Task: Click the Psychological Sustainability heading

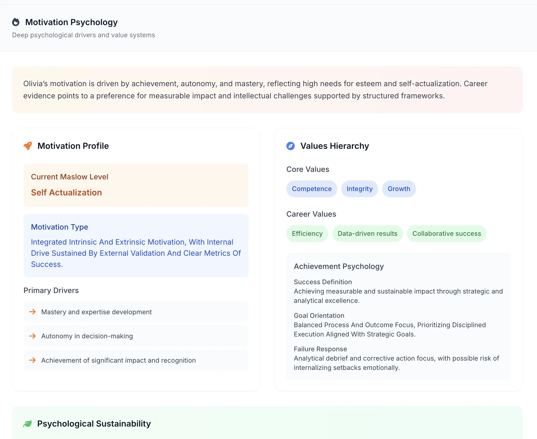Action: [x=94, y=424]
